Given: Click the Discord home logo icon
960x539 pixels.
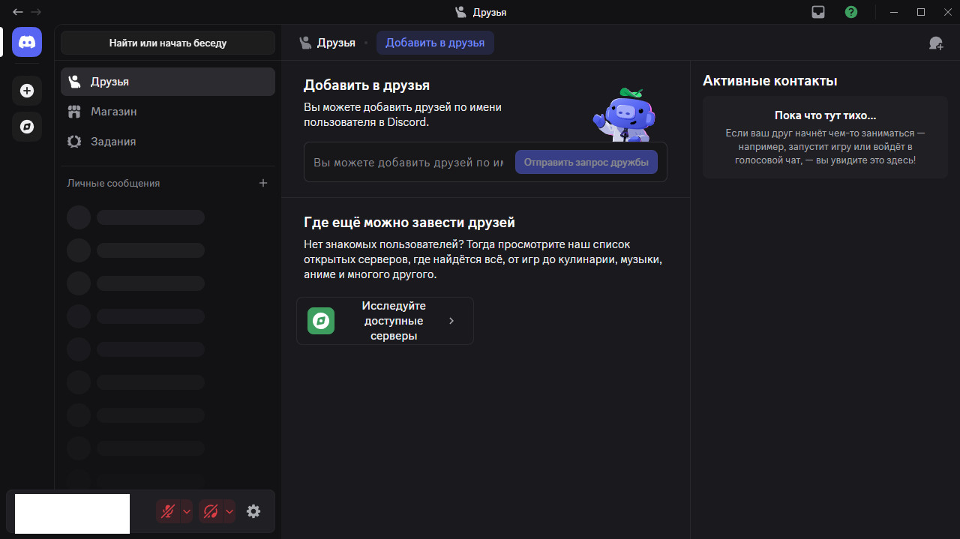Looking at the screenshot, I should [x=27, y=42].
